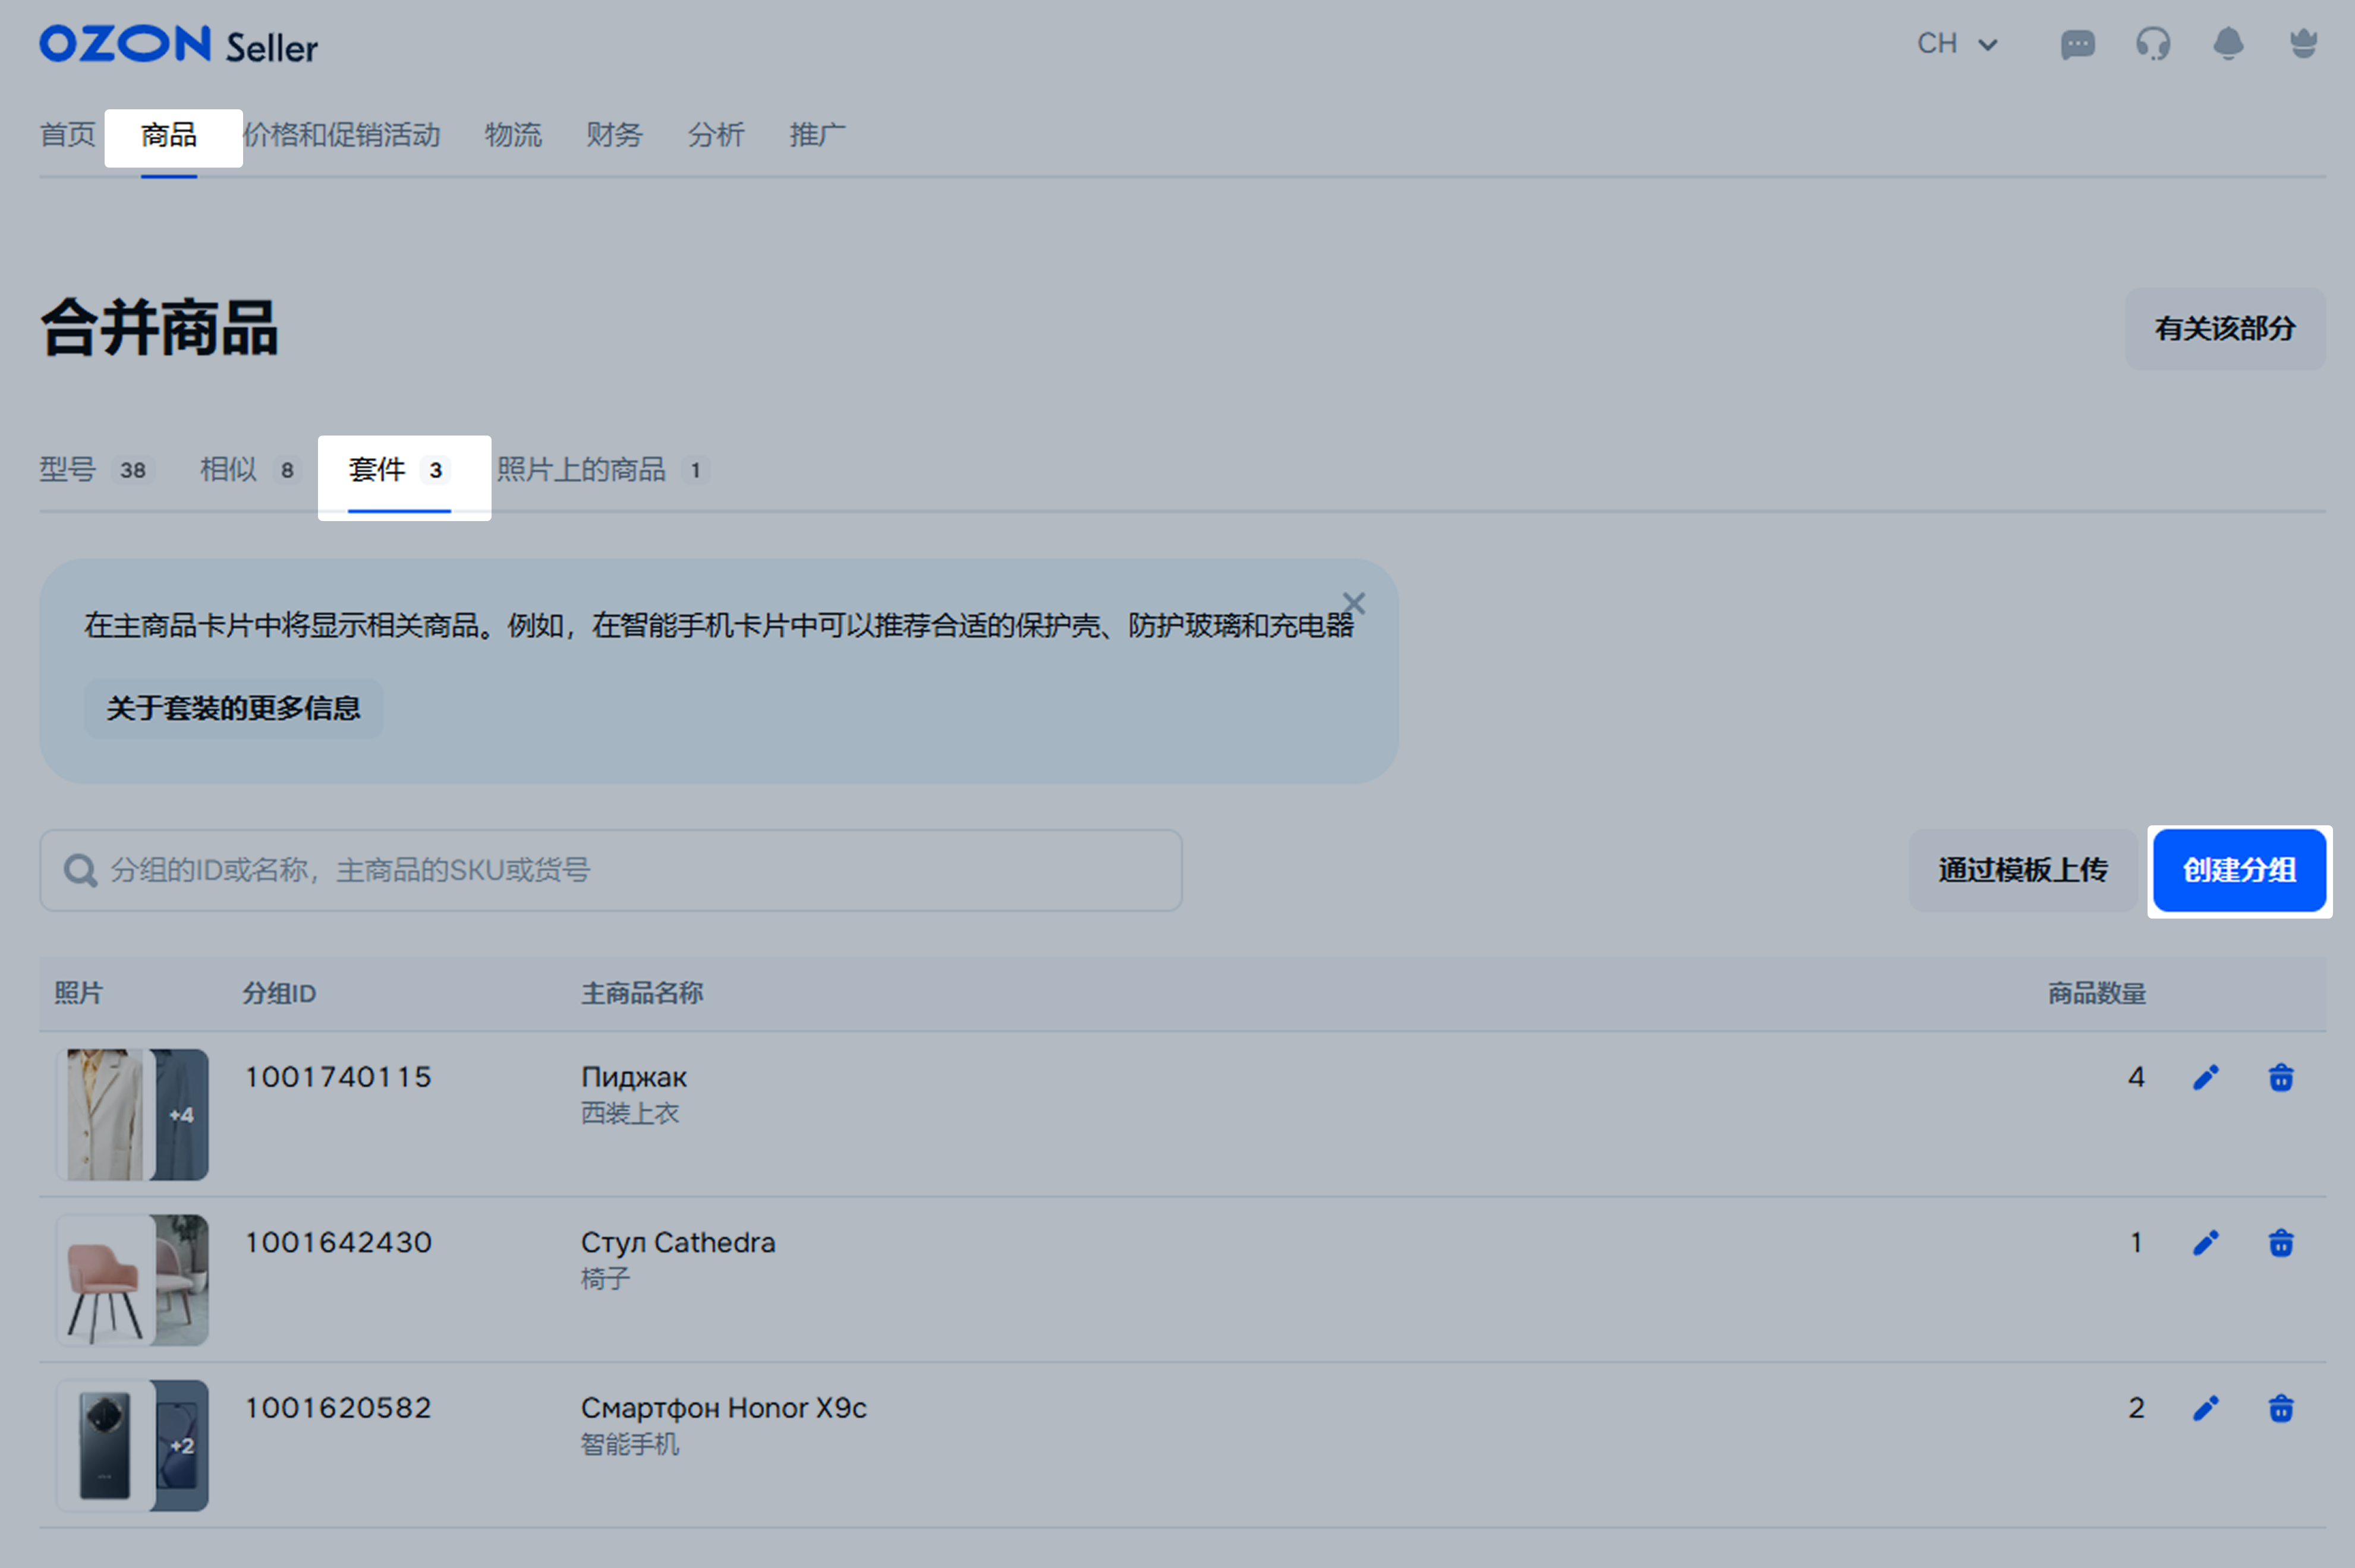Click the support headset icon
This screenshot has height=1568, width=2355.
tap(2153, 44)
